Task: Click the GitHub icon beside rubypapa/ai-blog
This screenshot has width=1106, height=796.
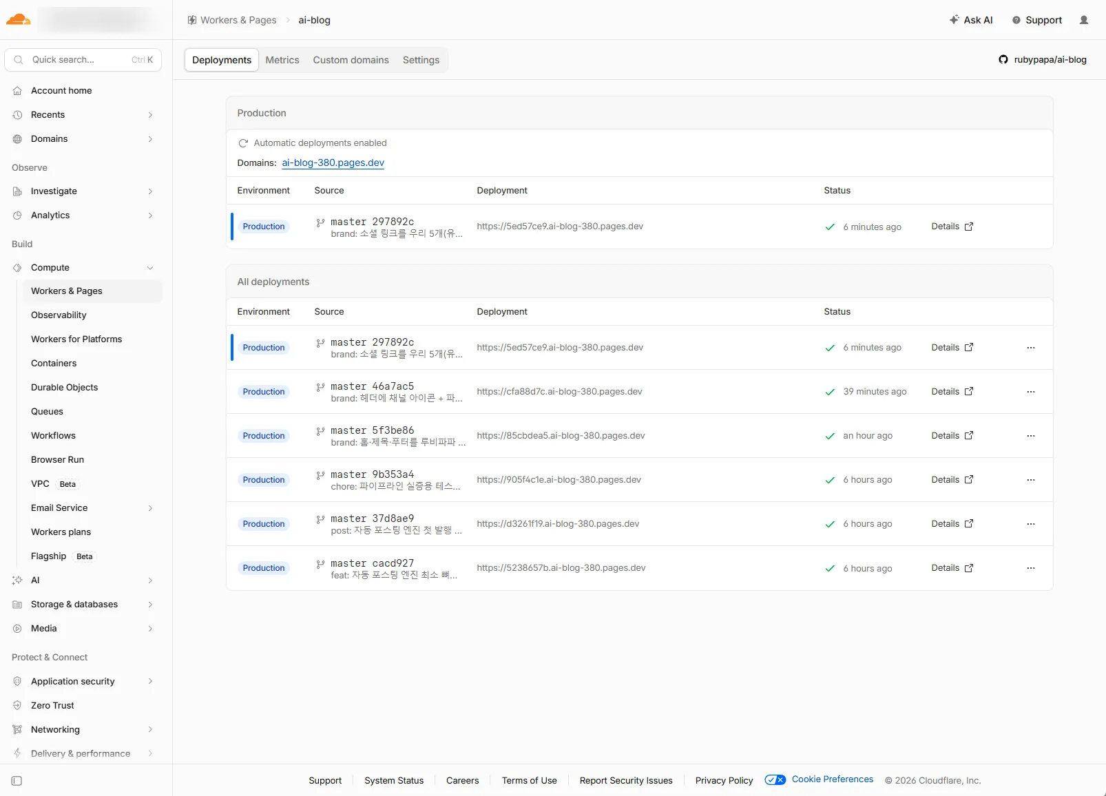Action: 1003,60
